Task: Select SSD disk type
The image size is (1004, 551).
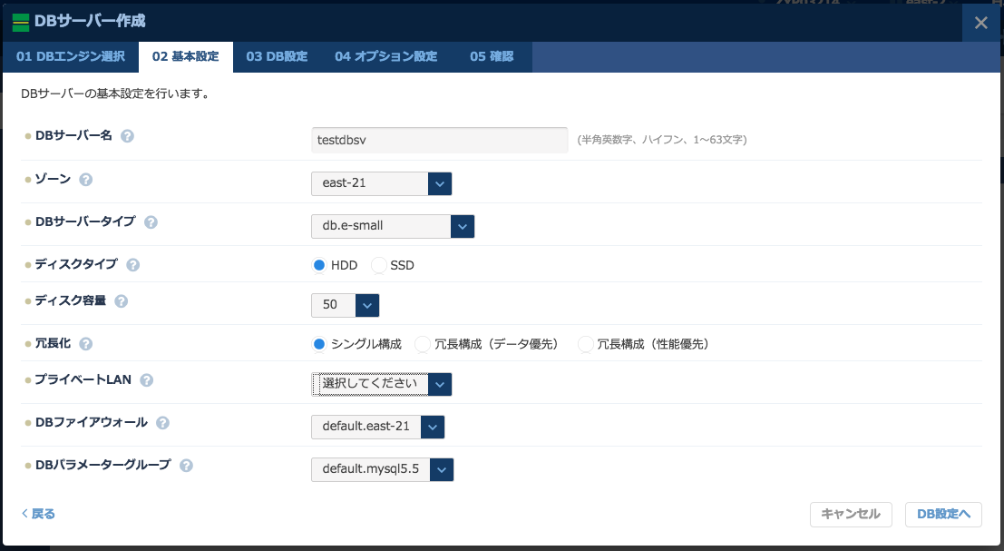Action: tap(378, 265)
